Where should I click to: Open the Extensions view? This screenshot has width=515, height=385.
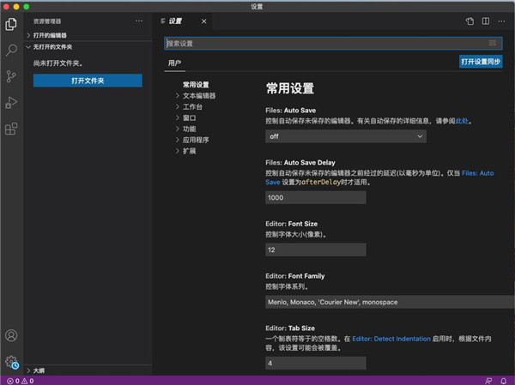[x=11, y=129]
